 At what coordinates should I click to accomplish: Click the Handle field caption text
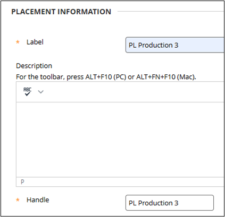(38, 200)
